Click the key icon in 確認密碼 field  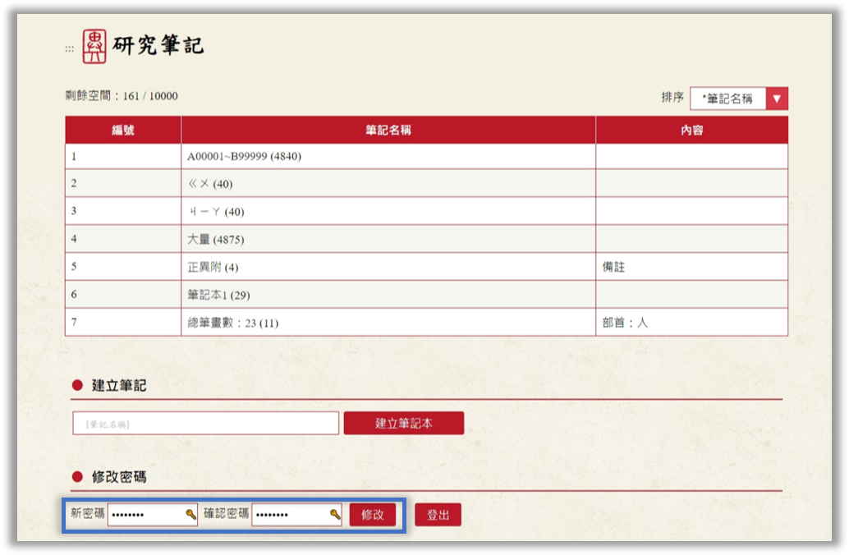[335, 515]
